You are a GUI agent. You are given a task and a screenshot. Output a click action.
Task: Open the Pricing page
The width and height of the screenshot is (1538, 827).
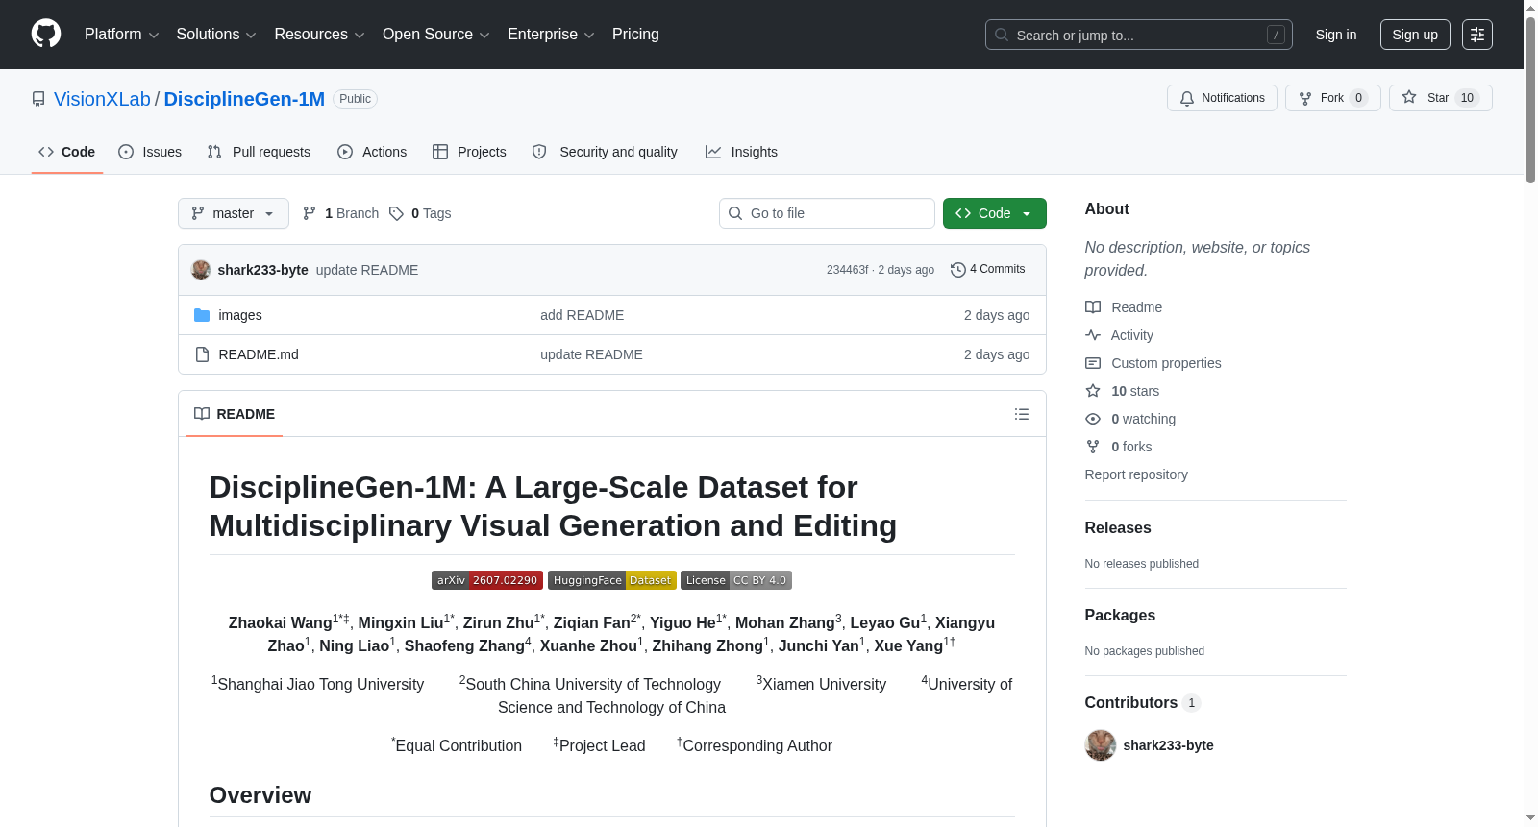(635, 35)
